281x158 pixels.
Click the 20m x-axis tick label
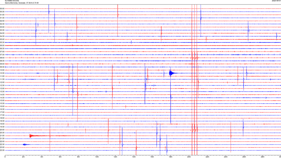pyautogui.click(x=189, y=157)
